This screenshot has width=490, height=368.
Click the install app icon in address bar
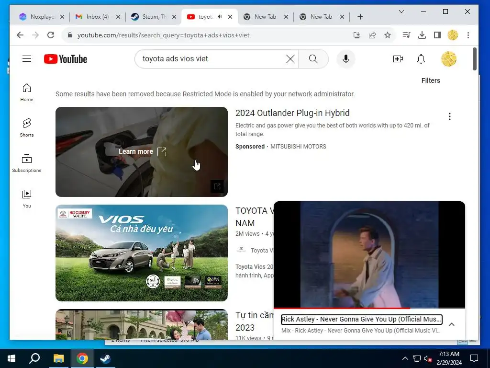pyautogui.click(x=357, y=35)
